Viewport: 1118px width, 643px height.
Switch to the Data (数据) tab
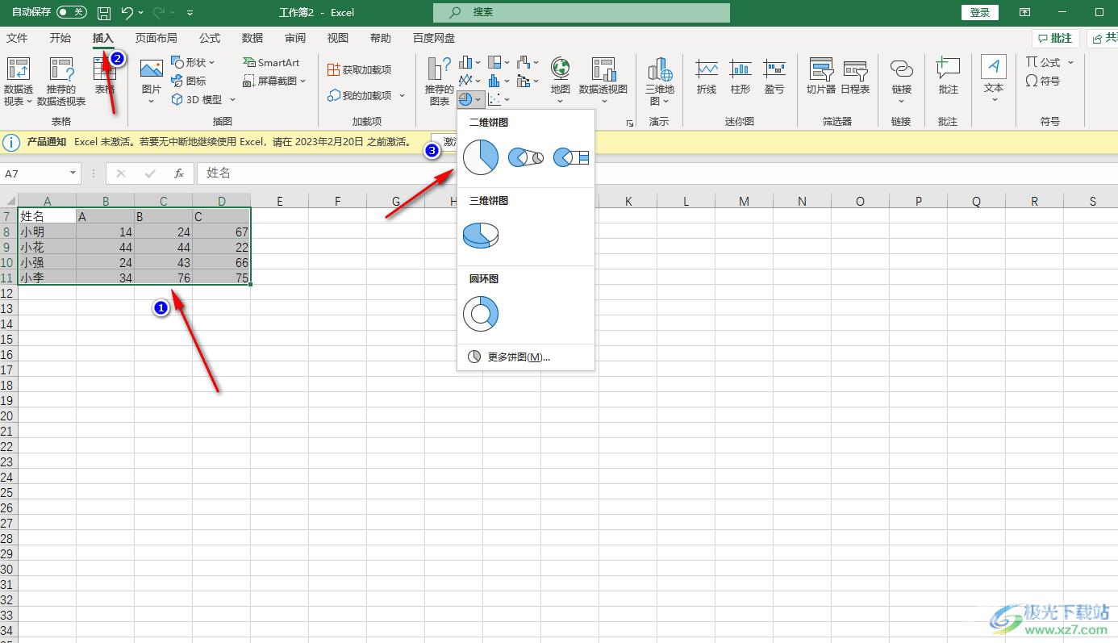tap(252, 38)
